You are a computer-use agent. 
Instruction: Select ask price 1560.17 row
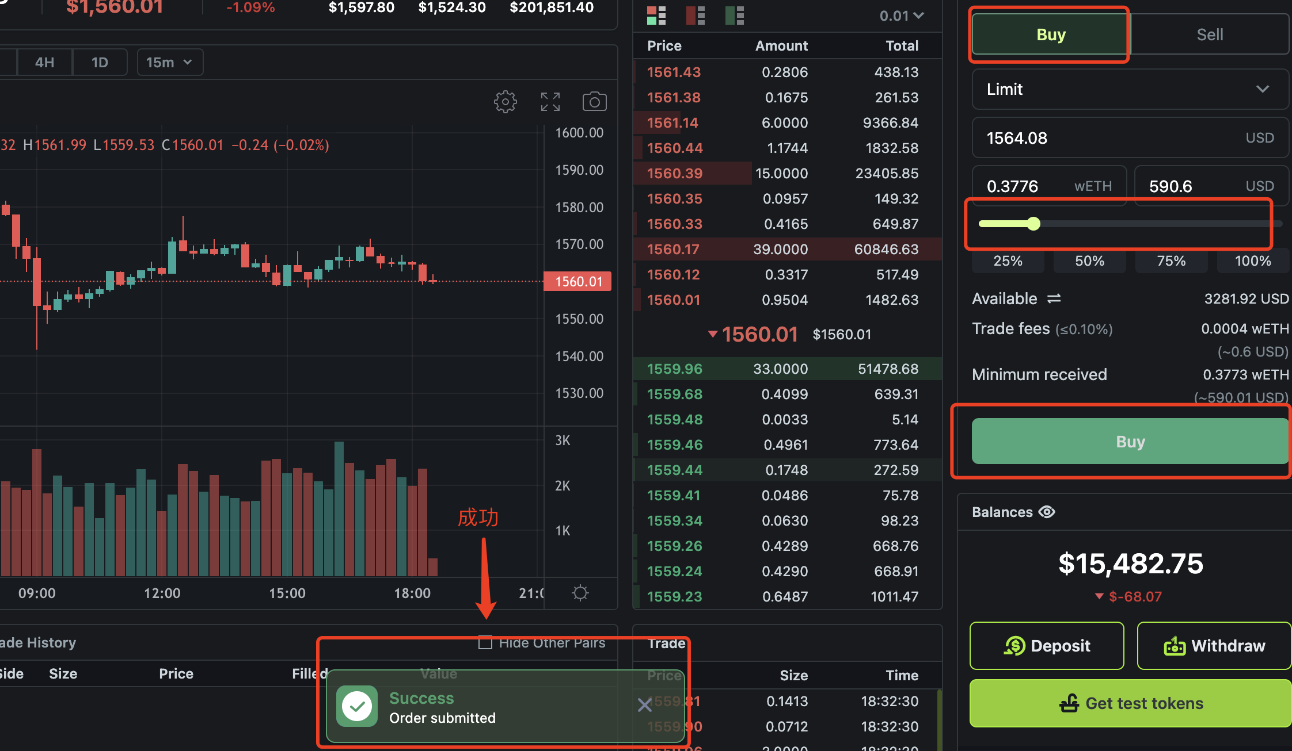pyautogui.click(x=787, y=249)
